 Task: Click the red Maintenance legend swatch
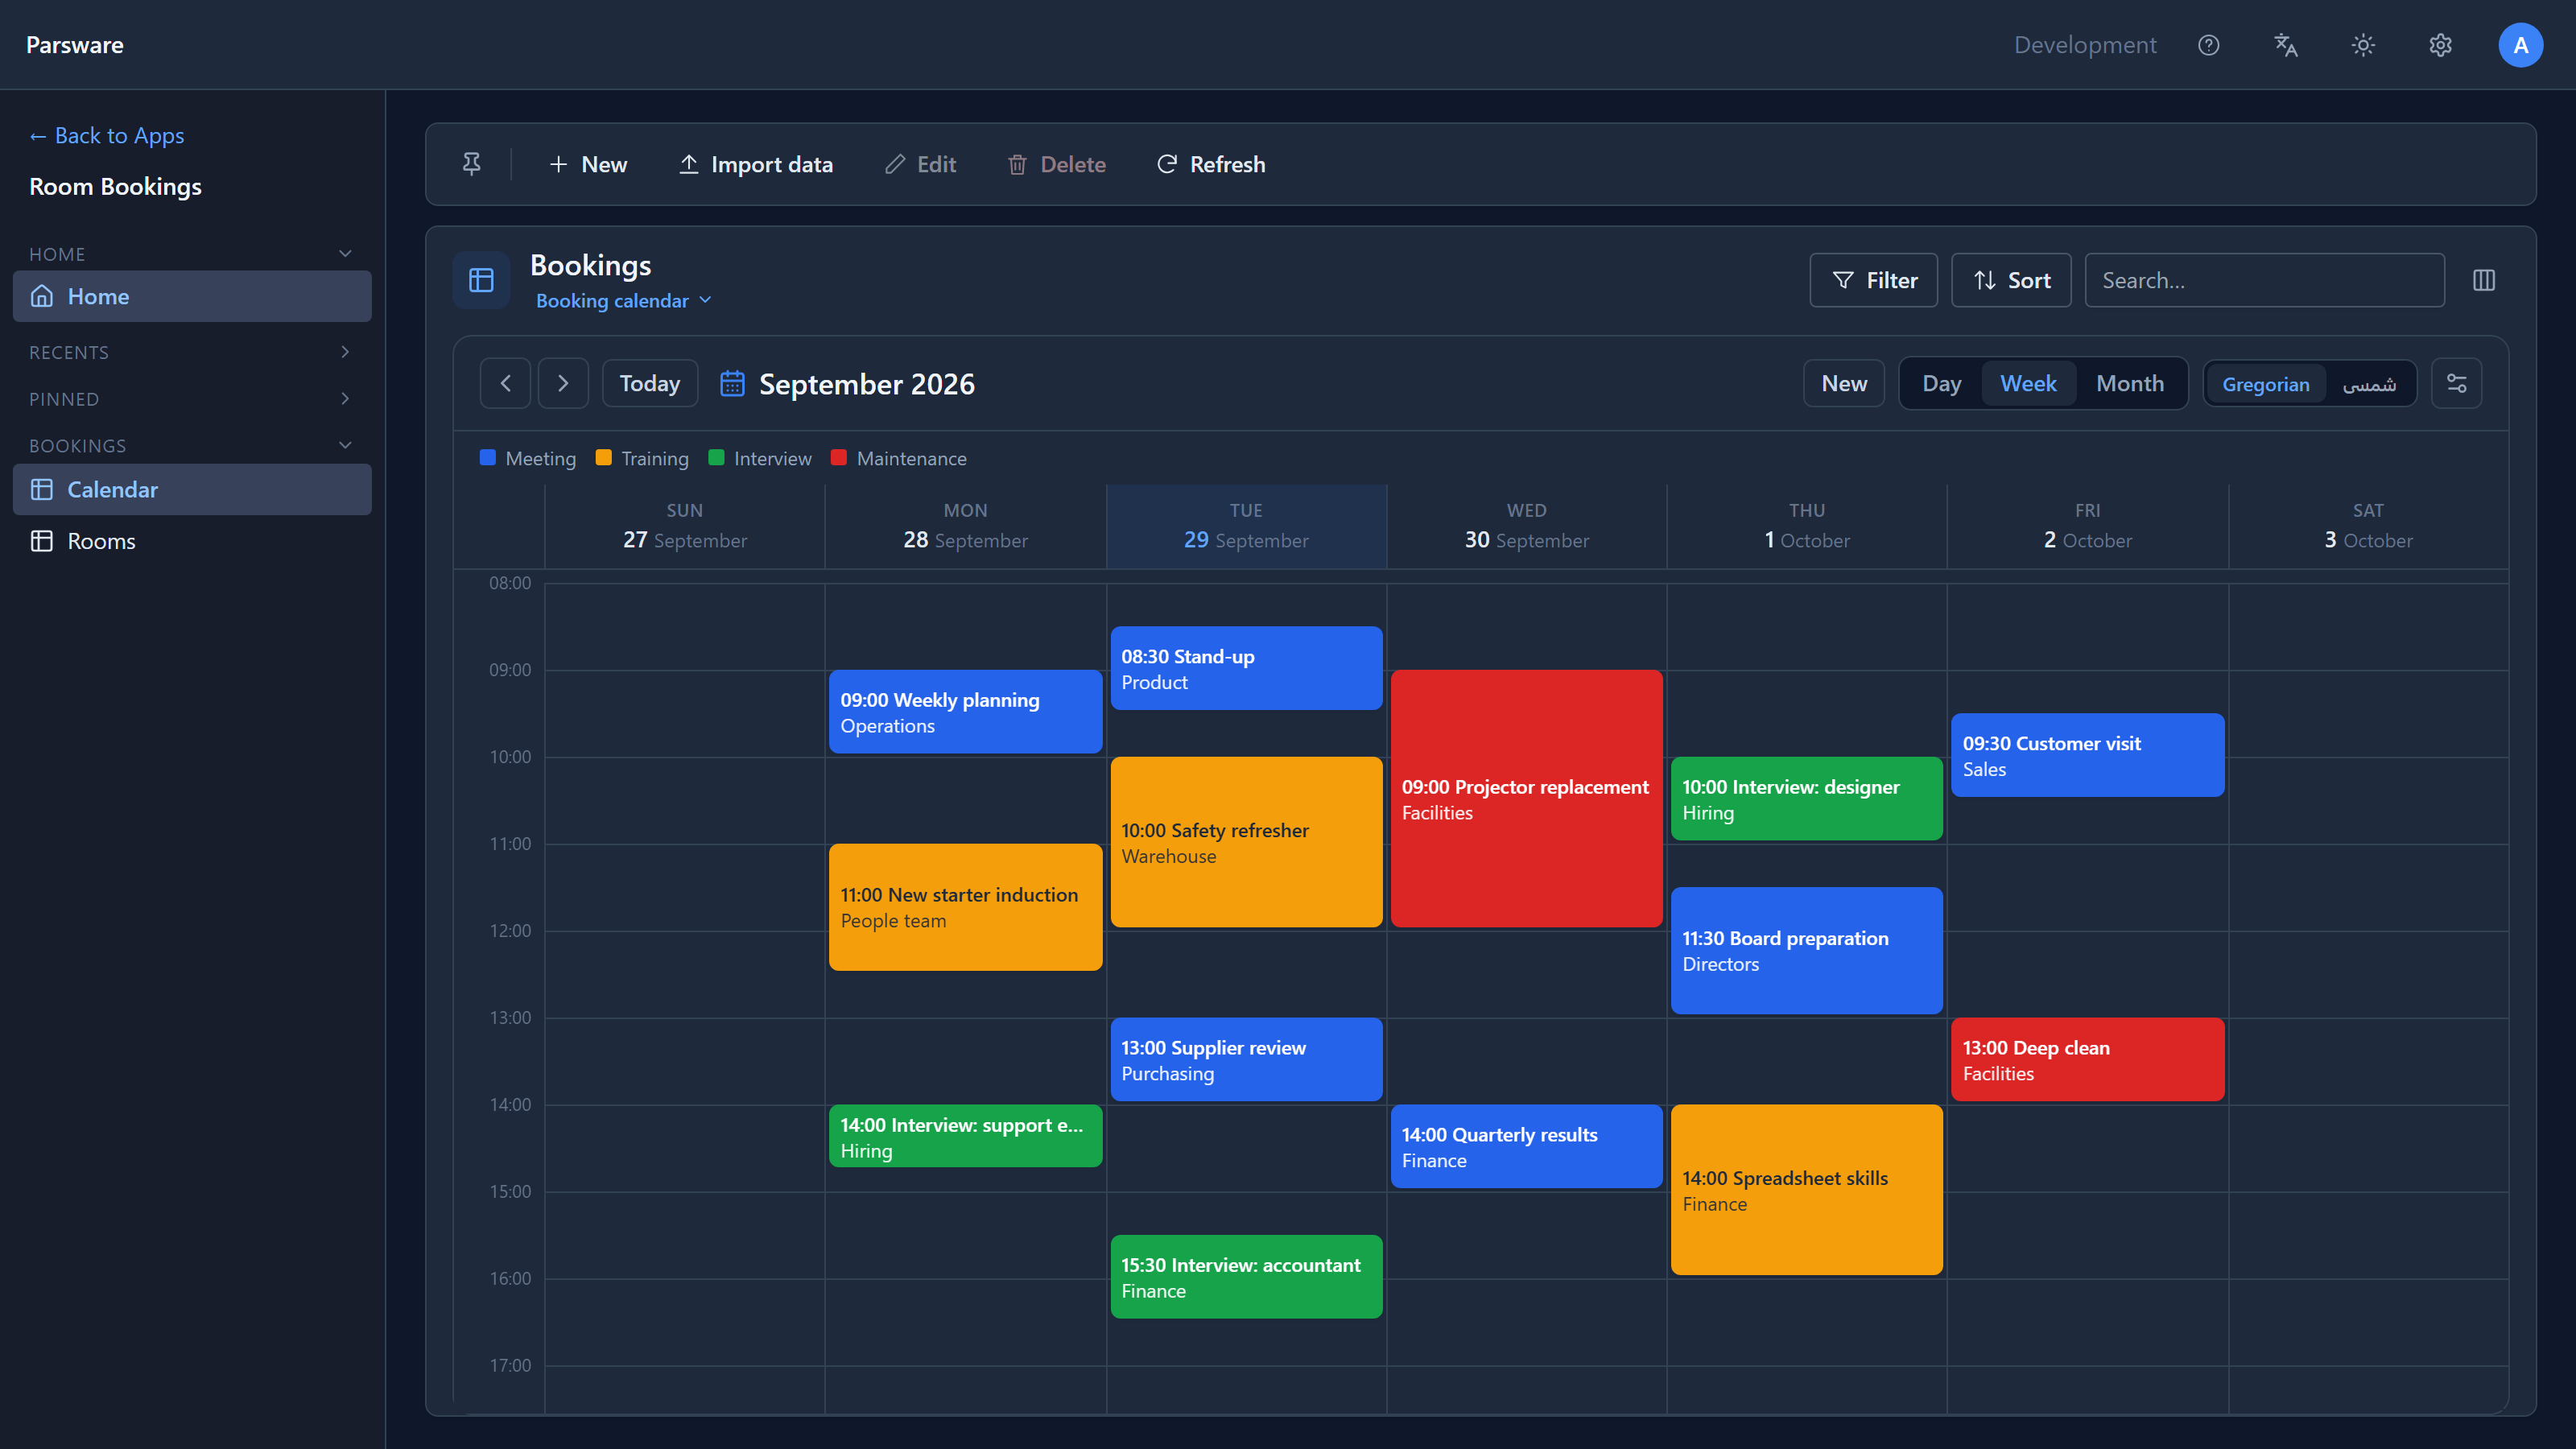(839, 458)
